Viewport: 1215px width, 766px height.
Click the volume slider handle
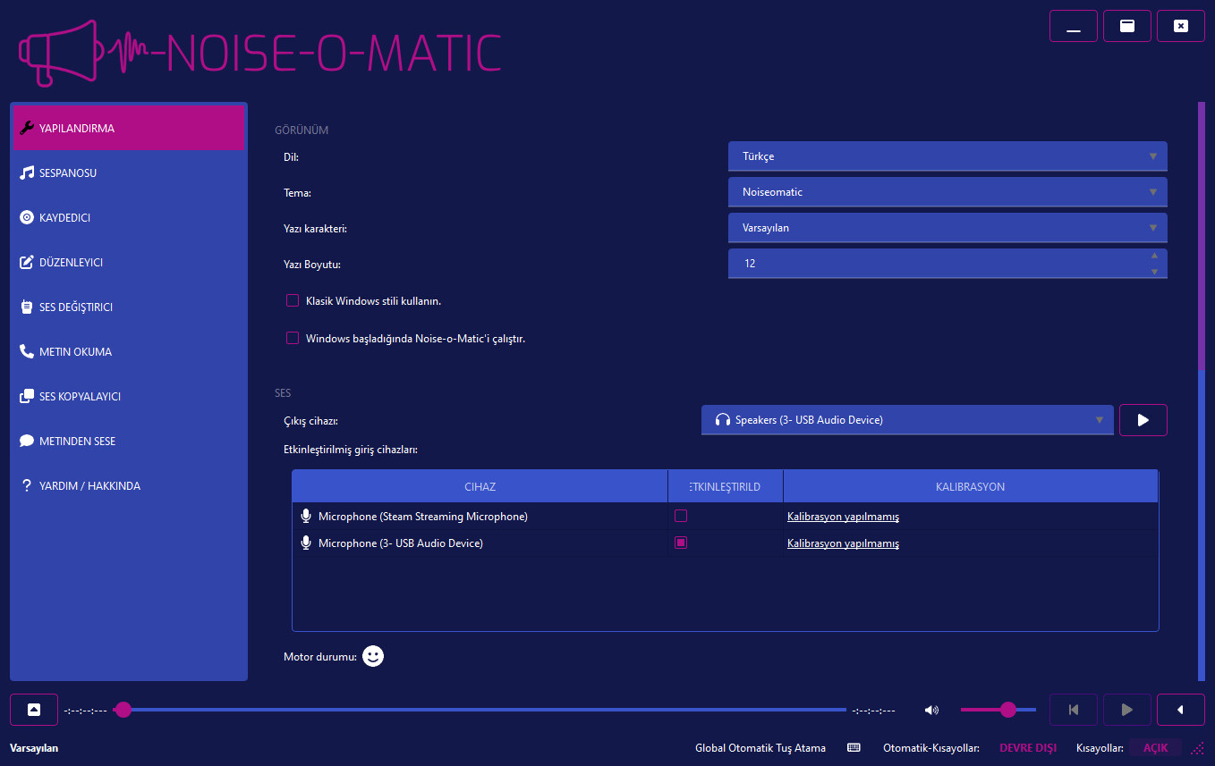(x=1008, y=710)
